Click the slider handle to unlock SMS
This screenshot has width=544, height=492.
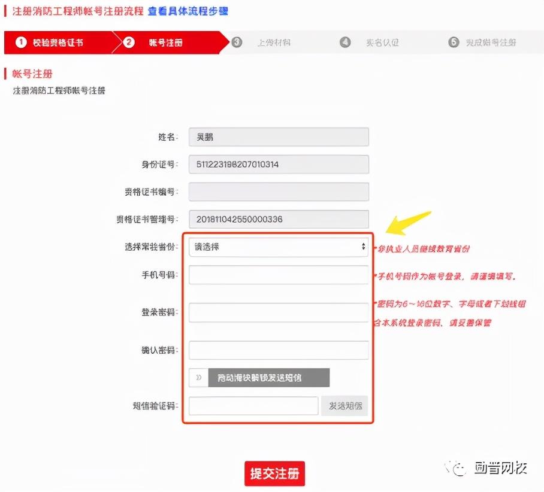(198, 378)
